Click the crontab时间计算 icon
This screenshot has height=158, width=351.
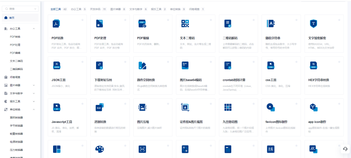coord(228,65)
